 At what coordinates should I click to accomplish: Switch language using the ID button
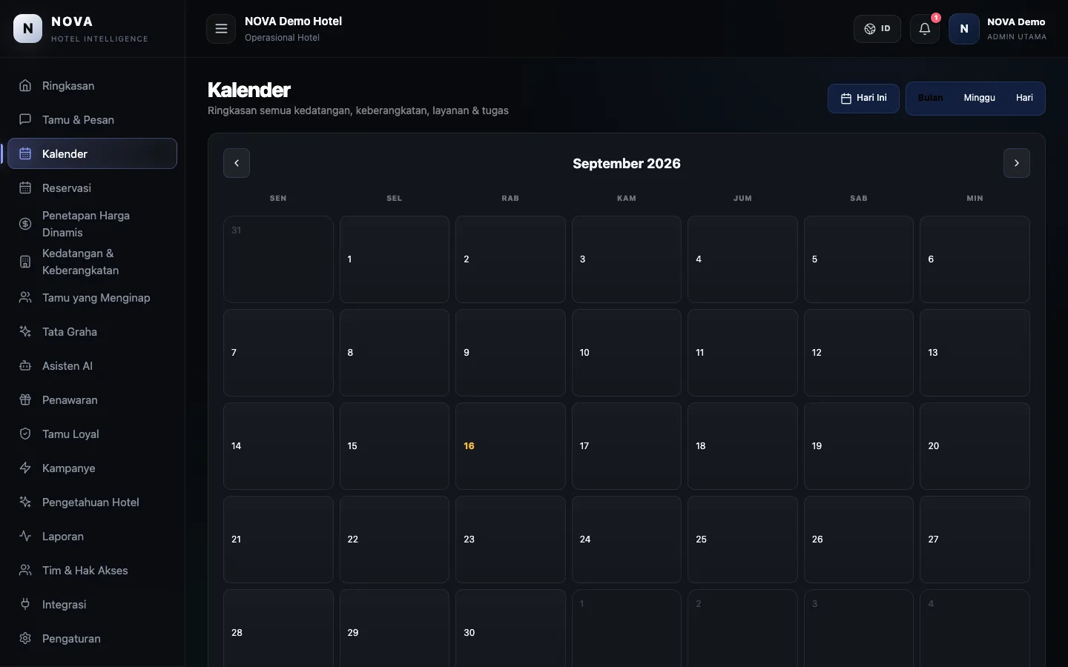tap(877, 29)
